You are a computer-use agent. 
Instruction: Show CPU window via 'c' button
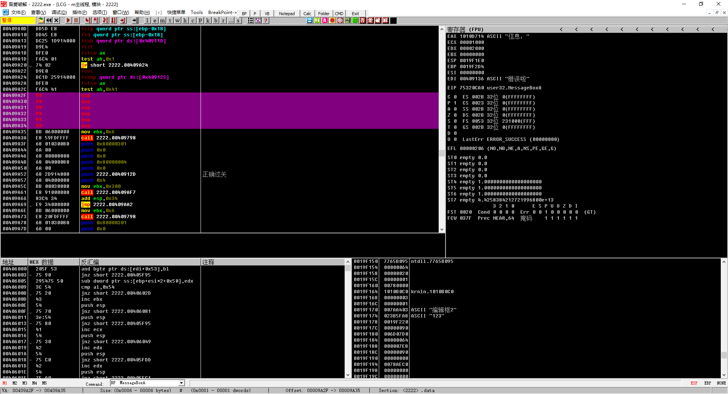[193, 20]
